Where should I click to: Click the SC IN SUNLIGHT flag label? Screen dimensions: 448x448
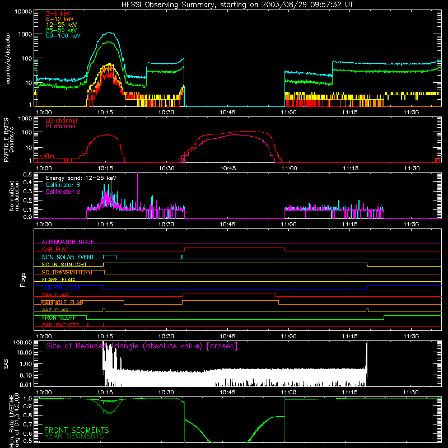click(x=64, y=264)
